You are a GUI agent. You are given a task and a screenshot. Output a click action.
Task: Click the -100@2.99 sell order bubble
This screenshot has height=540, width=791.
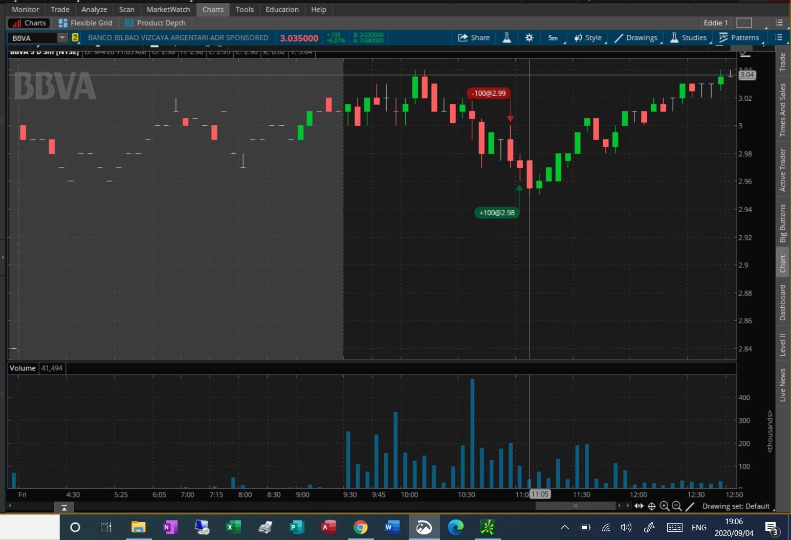pos(489,93)
